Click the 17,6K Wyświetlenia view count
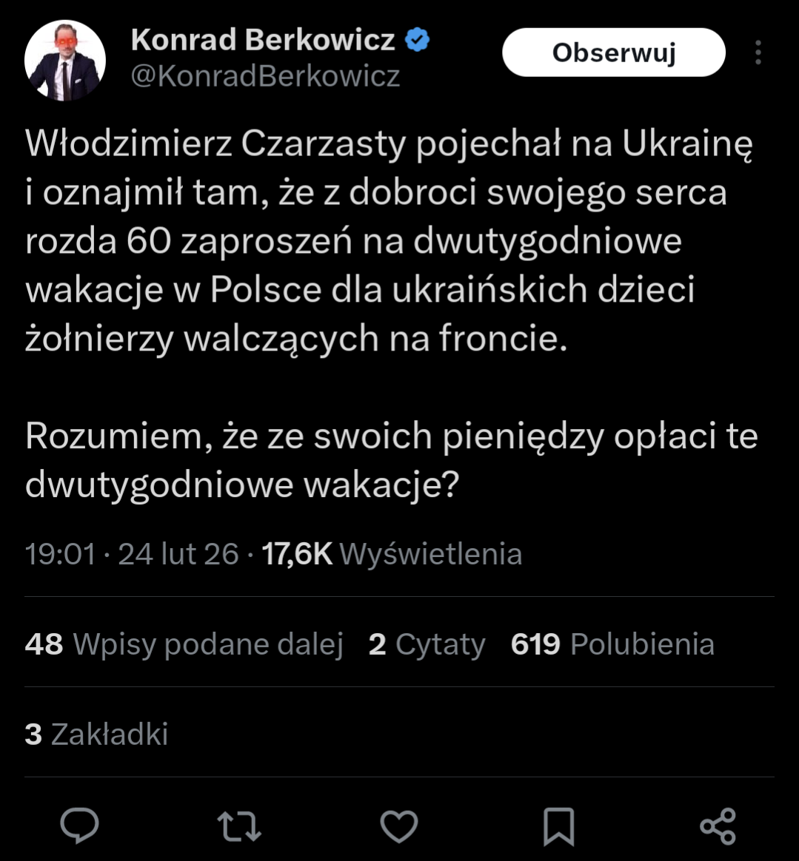Viewport: 799px width, 861px height. pos(392,554)
